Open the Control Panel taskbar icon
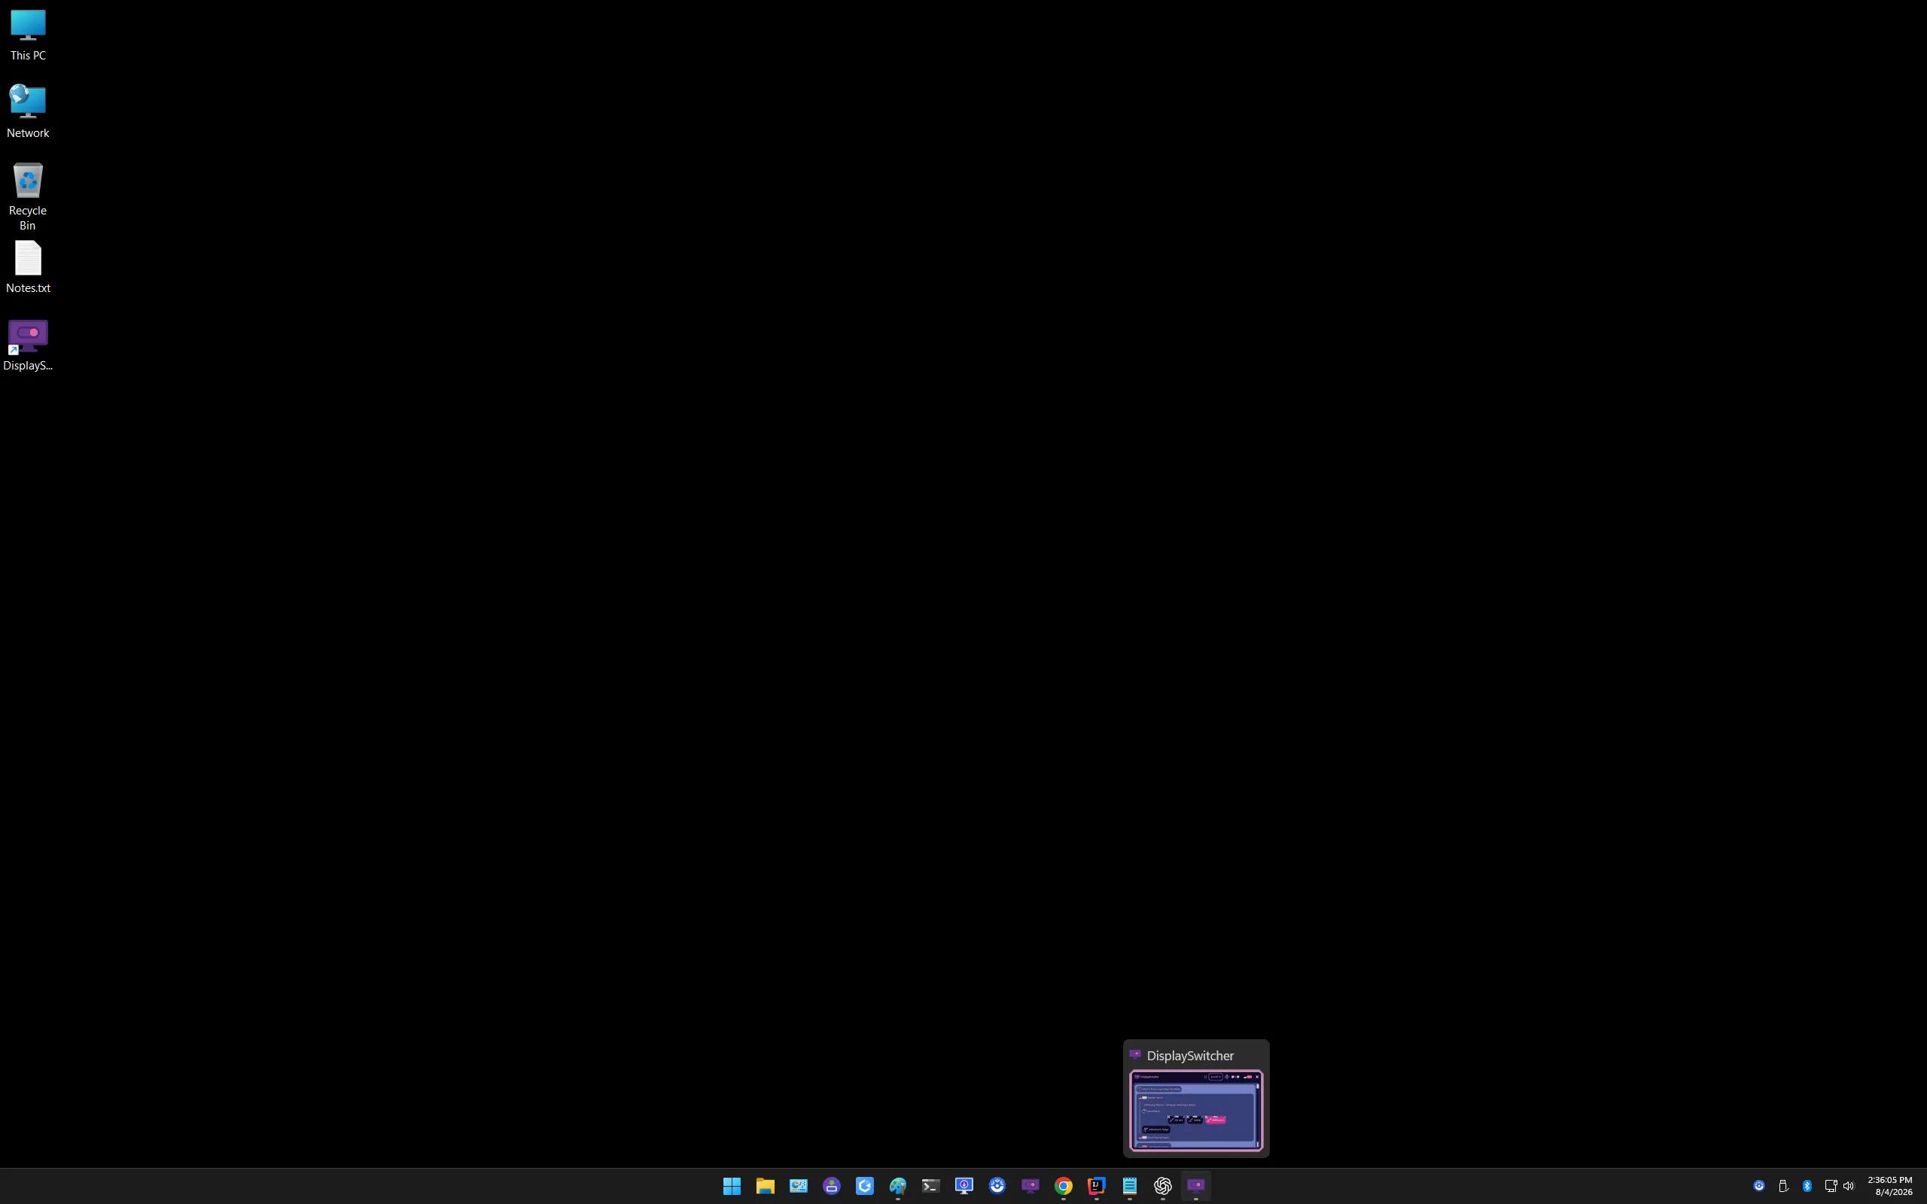Image resolution: width=1927 pixels, height=1204 pixels. click(x=798, y=1186)
